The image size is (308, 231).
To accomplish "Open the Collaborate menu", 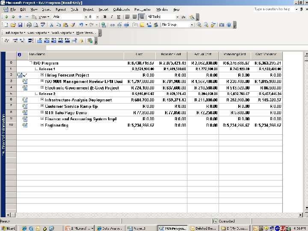I will pos(121,9).
